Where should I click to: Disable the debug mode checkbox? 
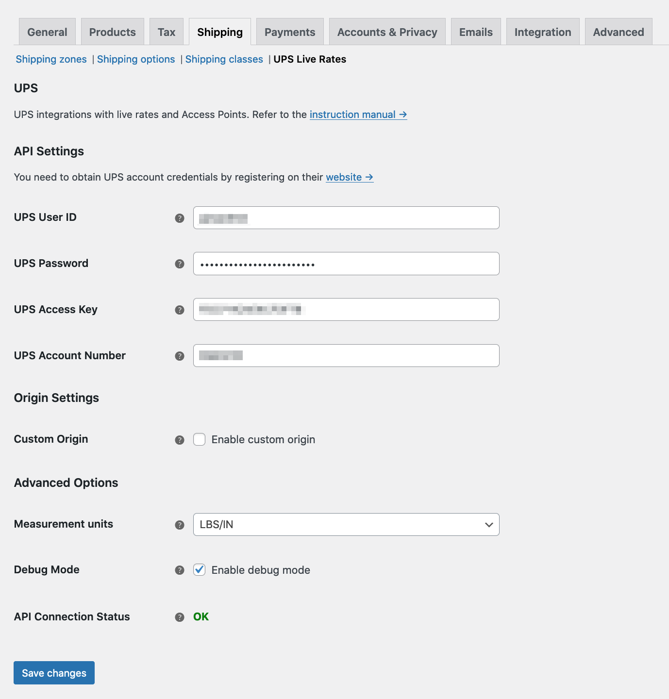pos(200,569)
